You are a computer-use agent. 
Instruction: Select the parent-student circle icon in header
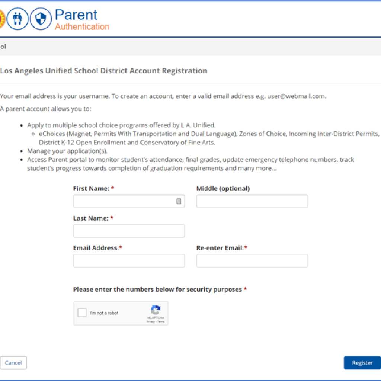tap(17, 18)
